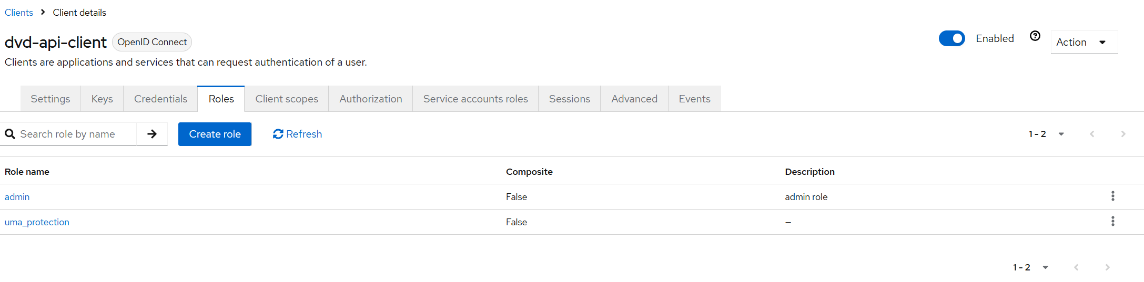
Task: Navigate to Clients breadcrumb link
Action: 19,13
